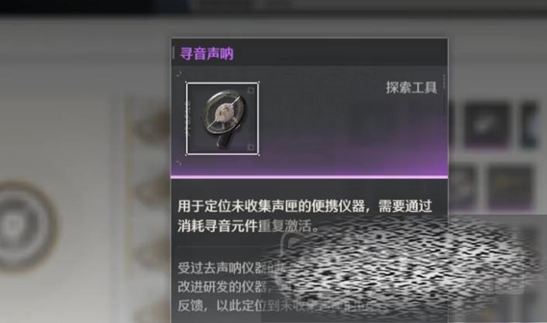
Task: Click the vertical accent bar beside the title
Action: coord(174,53)
